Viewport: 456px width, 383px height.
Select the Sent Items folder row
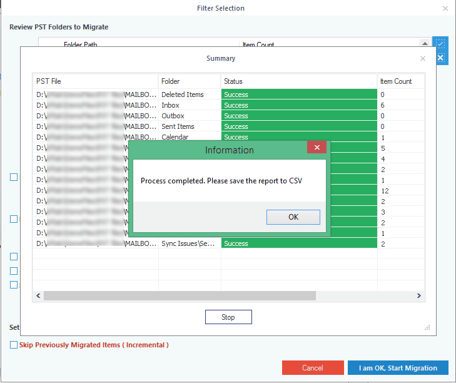(228, 126)
